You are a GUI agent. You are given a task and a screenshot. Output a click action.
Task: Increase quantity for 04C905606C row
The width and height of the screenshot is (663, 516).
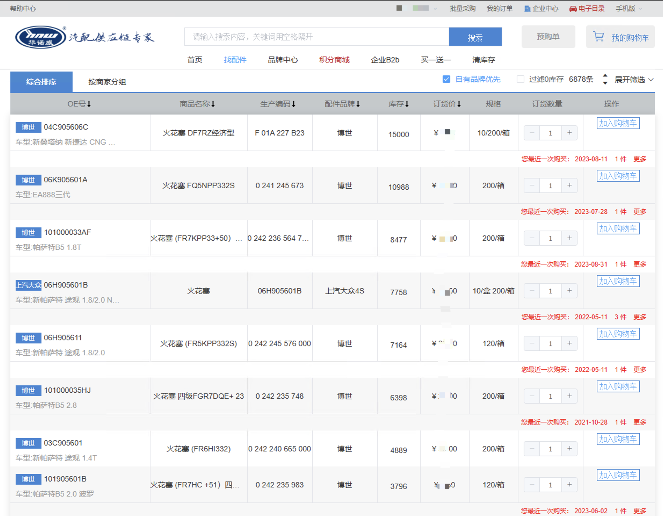pos(570,133)
